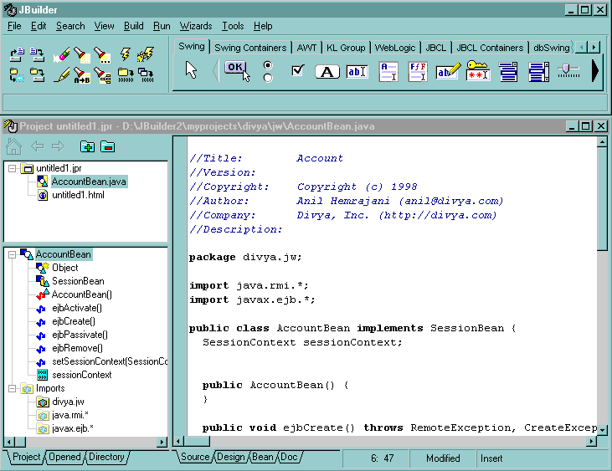Click the folder-to-binary Make Project icon
Viewport: 612px width, 471px height.
coord(126,74)
